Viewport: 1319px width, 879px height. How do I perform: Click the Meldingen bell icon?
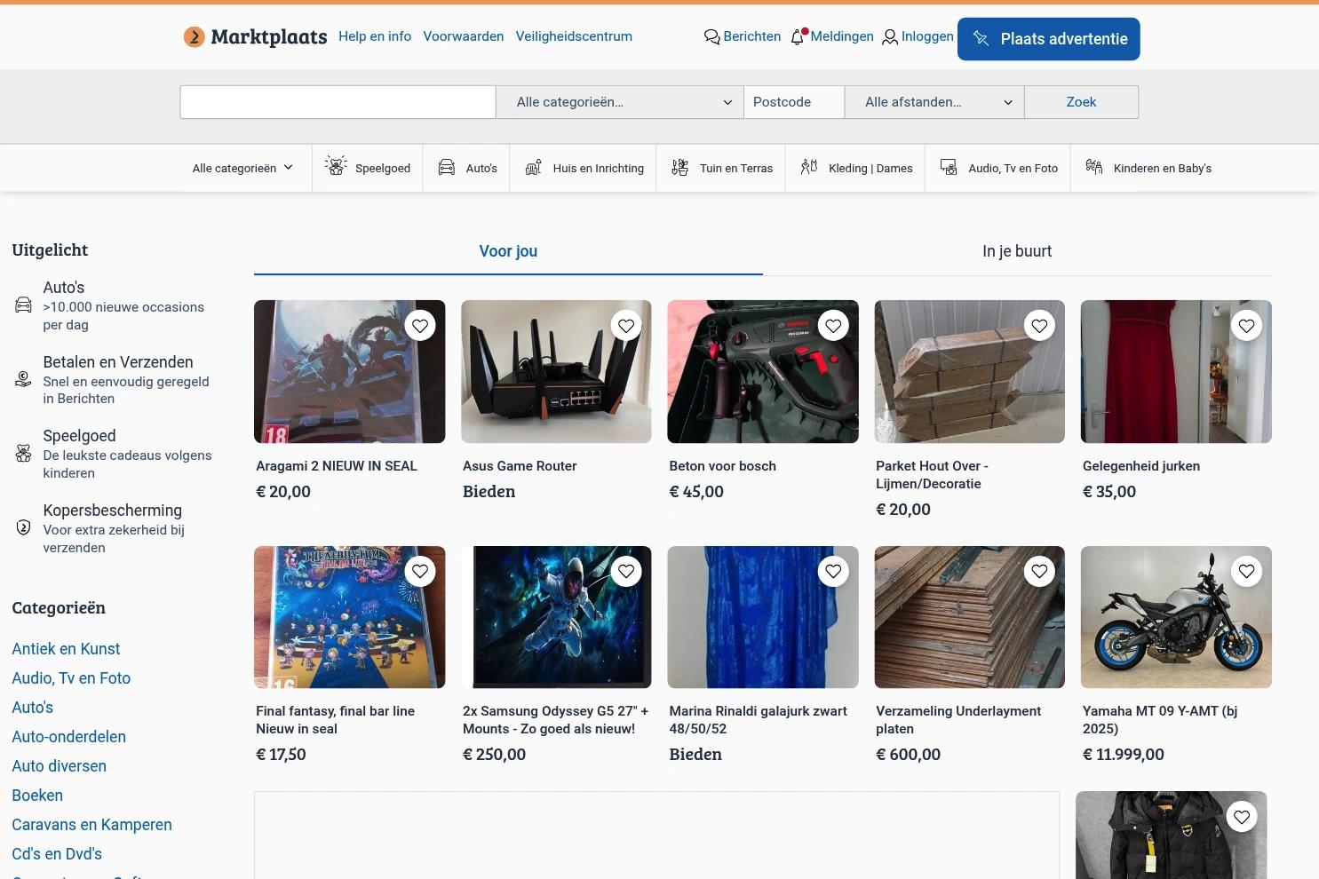[798, 37]
